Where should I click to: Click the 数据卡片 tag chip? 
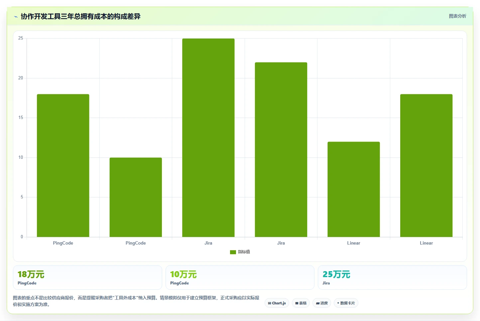point(346,303)
